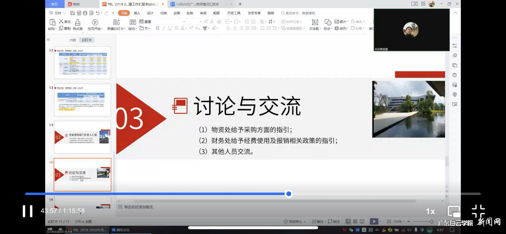Open the font color A dropdown arrow
506x234 pixels.
(186, 29)
